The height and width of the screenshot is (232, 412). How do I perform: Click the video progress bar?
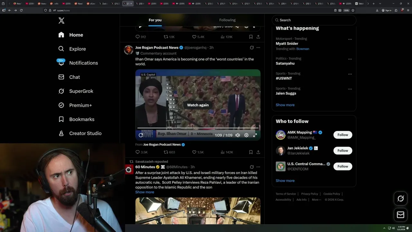point(198,128)
